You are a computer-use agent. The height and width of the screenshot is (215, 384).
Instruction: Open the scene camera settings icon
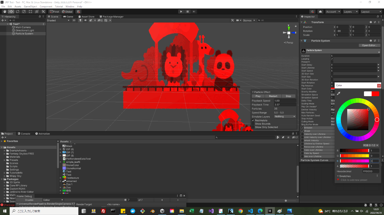pos(238,20)
